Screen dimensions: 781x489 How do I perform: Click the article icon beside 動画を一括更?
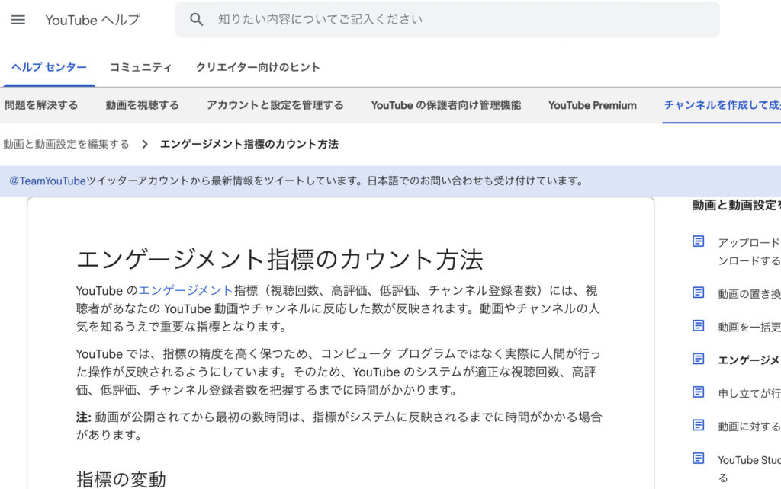pyautogui.click(x=699, y=326)
